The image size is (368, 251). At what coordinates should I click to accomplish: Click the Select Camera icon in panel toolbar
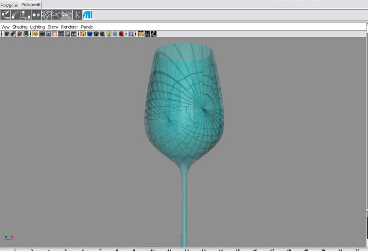7,34
